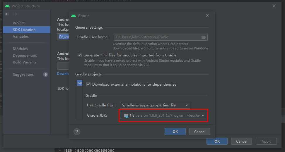The height and width of the screenshot is (152, 285).
Task: Click the forward arrow in Project Structure
Action: coord(15,14)
